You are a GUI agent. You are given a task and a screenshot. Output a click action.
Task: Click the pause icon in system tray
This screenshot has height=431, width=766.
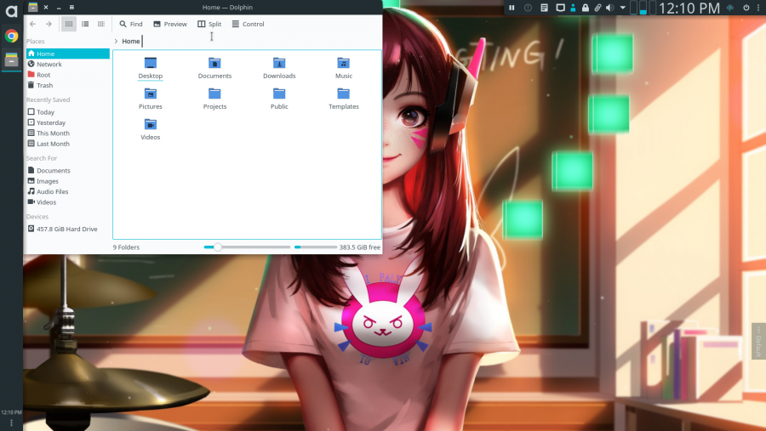pos(512,8)
